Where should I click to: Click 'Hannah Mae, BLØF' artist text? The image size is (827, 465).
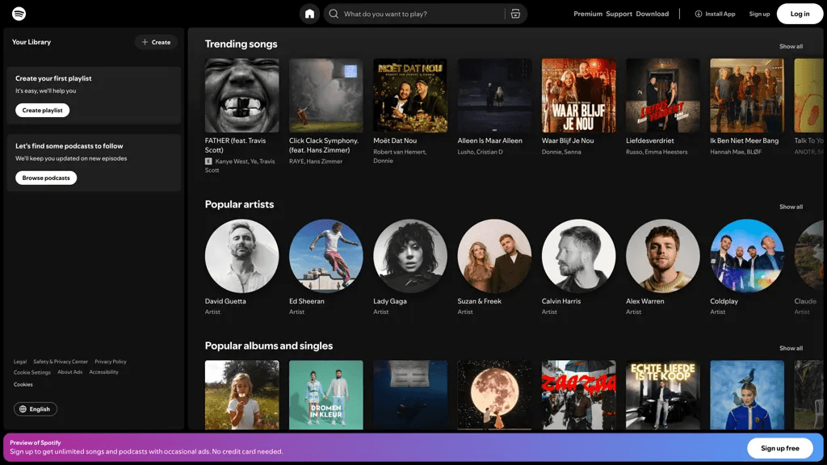pyautogui.click(x=736, y=152)
